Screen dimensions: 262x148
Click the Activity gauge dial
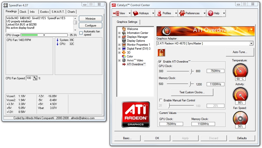coord(240,95)
